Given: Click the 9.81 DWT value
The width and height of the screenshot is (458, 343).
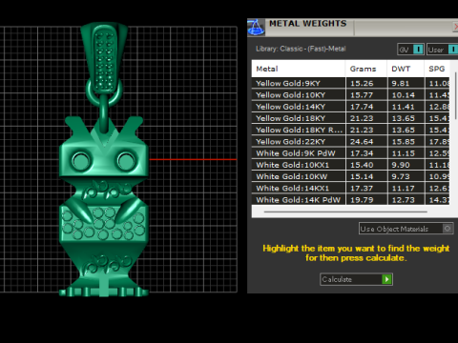Looking at the screenshot, I should 401,84.
